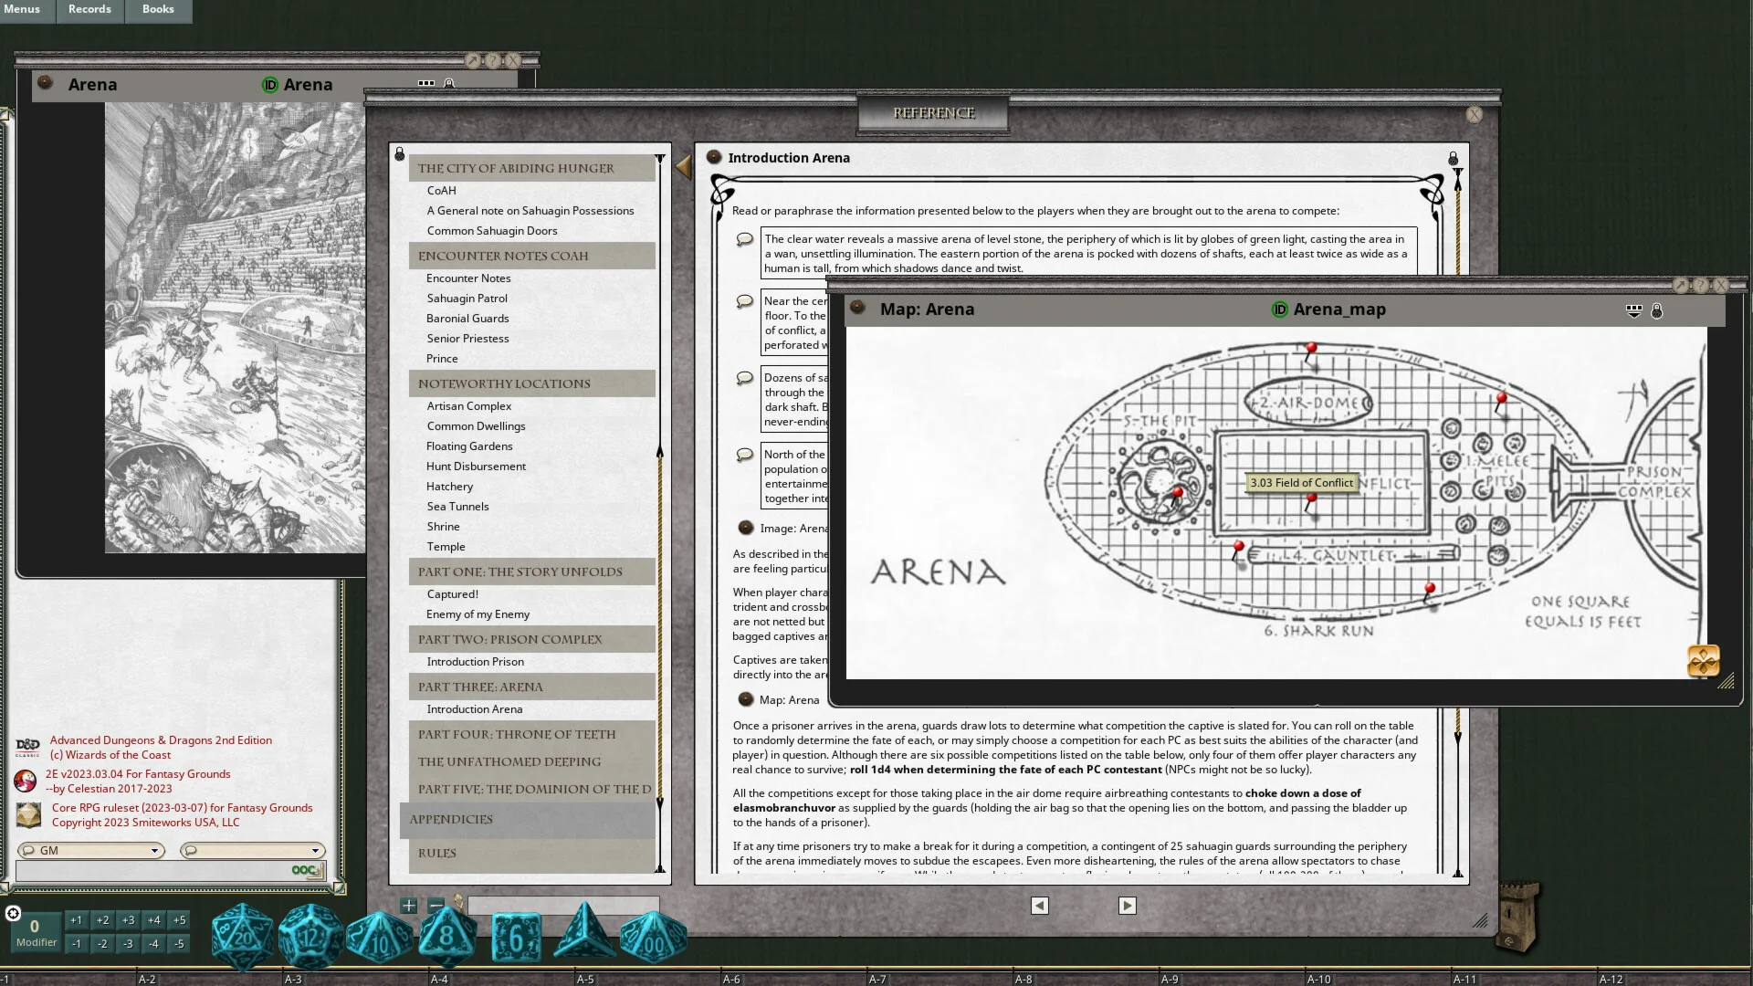Click the red pin on The Pit
This screenshot has height=986, width=1753.
(x=1178, y=494)
